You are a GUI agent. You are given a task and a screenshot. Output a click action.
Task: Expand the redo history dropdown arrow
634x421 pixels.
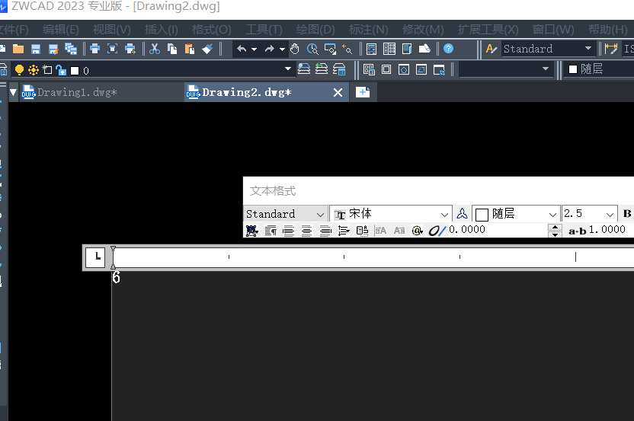282,49
